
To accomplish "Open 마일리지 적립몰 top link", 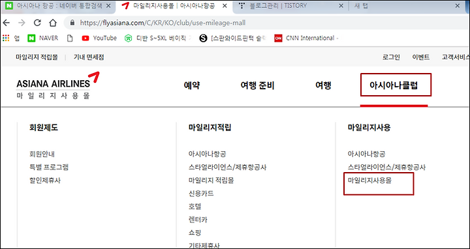I will (37, 57).
